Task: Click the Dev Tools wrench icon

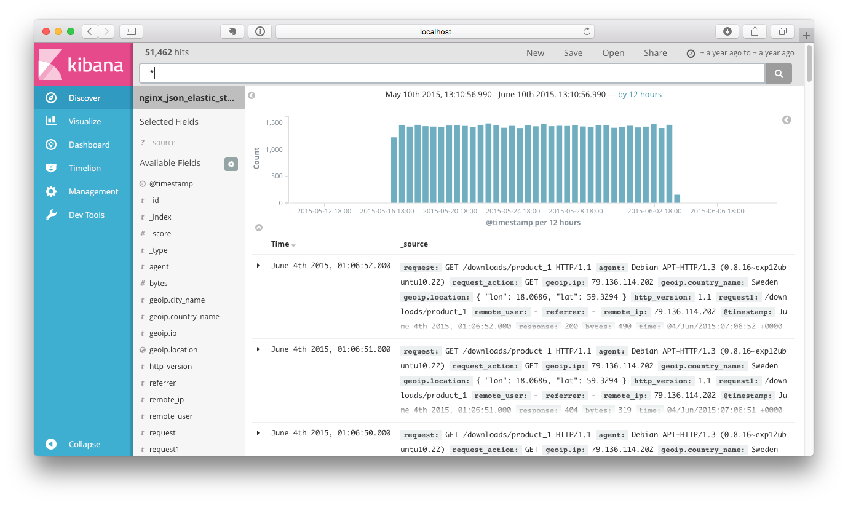Action: [51, 215]
